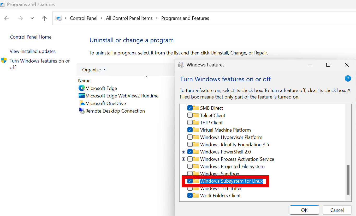Uncheck the Virtual Machine Platform checkbox
This screenshot has width=356, height=216.
[190, 130]
